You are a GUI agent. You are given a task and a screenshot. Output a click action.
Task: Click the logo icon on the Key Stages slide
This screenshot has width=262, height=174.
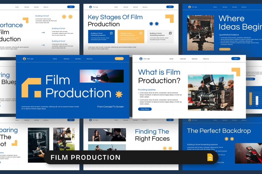coord(90,7)
